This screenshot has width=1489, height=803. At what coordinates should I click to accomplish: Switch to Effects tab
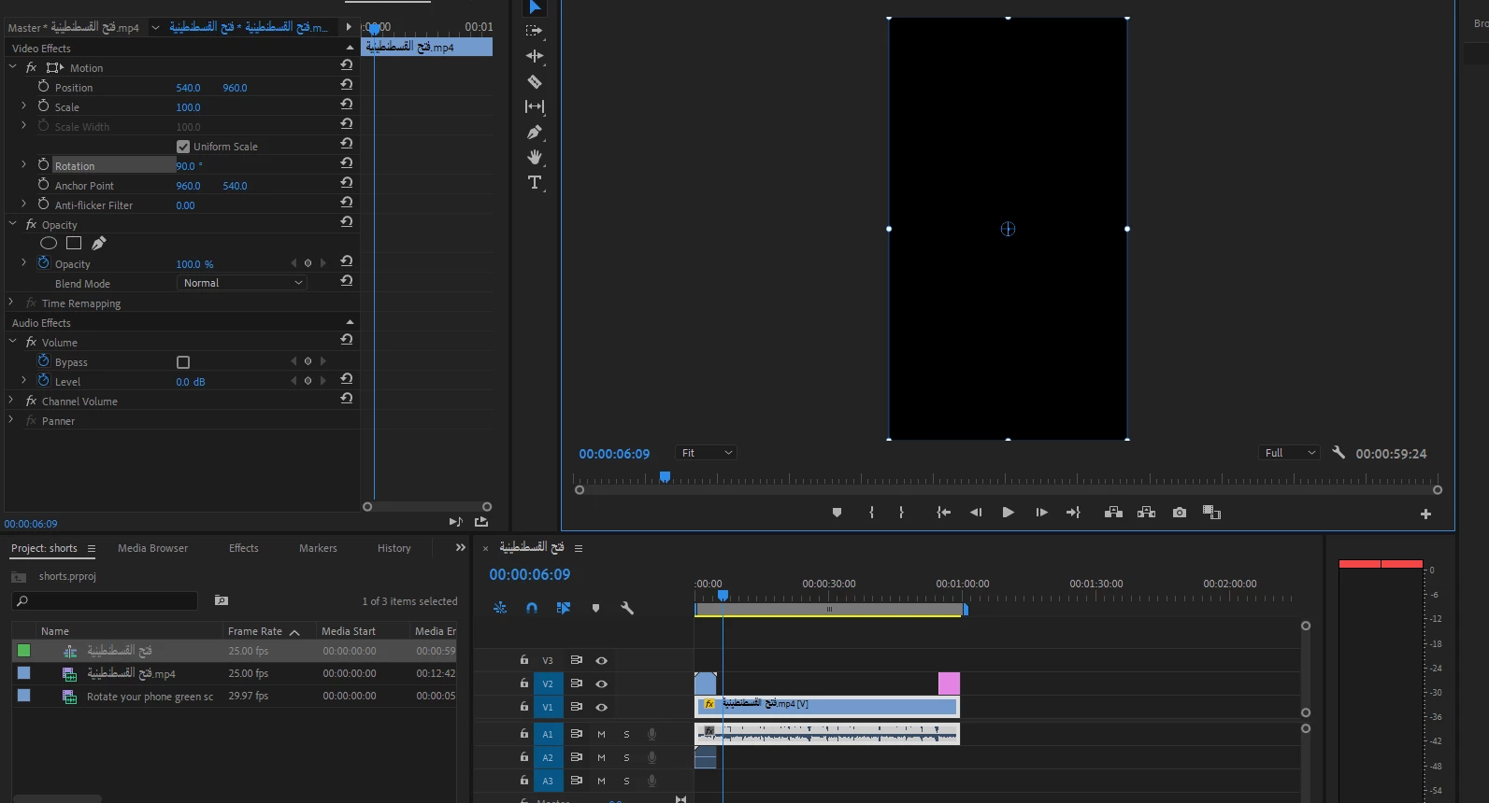pyautogui.click(x=243, y=548)
